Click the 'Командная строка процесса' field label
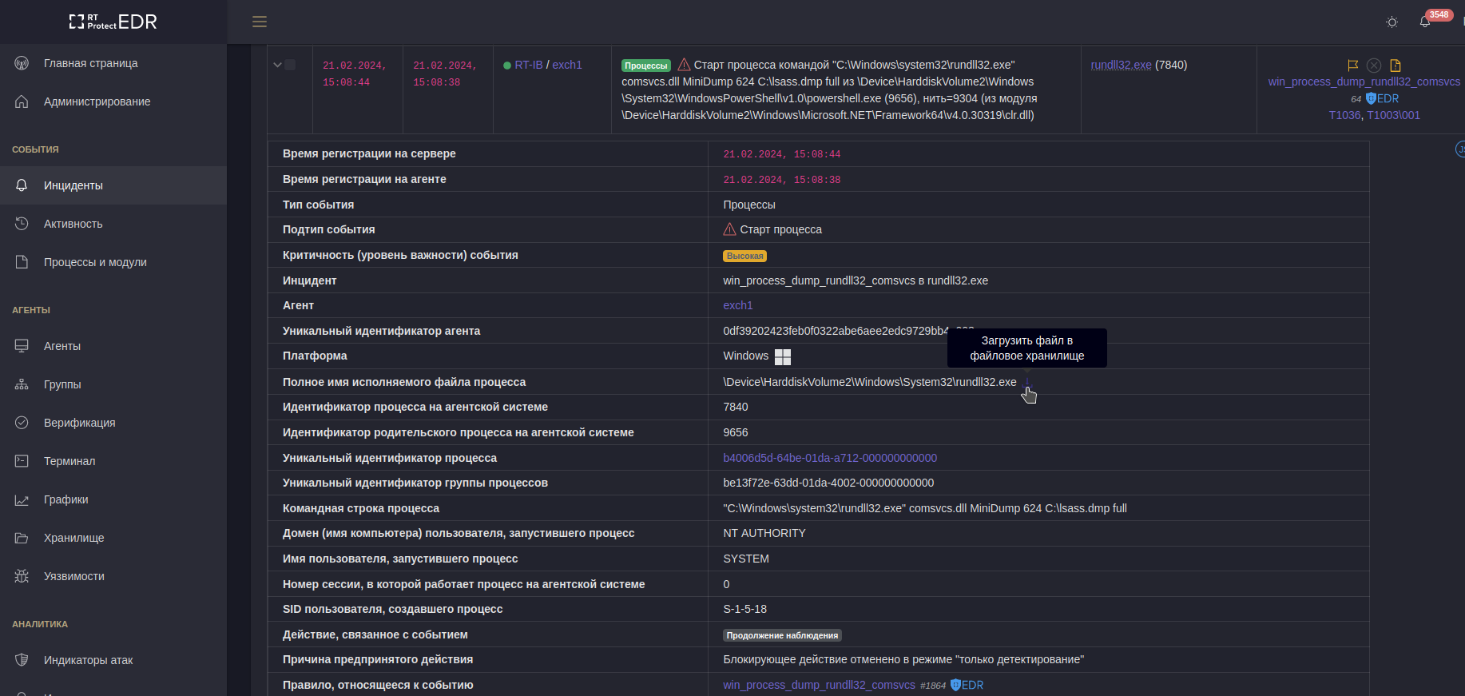 coord(361,508)
